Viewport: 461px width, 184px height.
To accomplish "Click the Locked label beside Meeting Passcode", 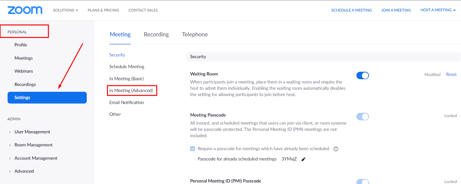I will pos(451,116).
